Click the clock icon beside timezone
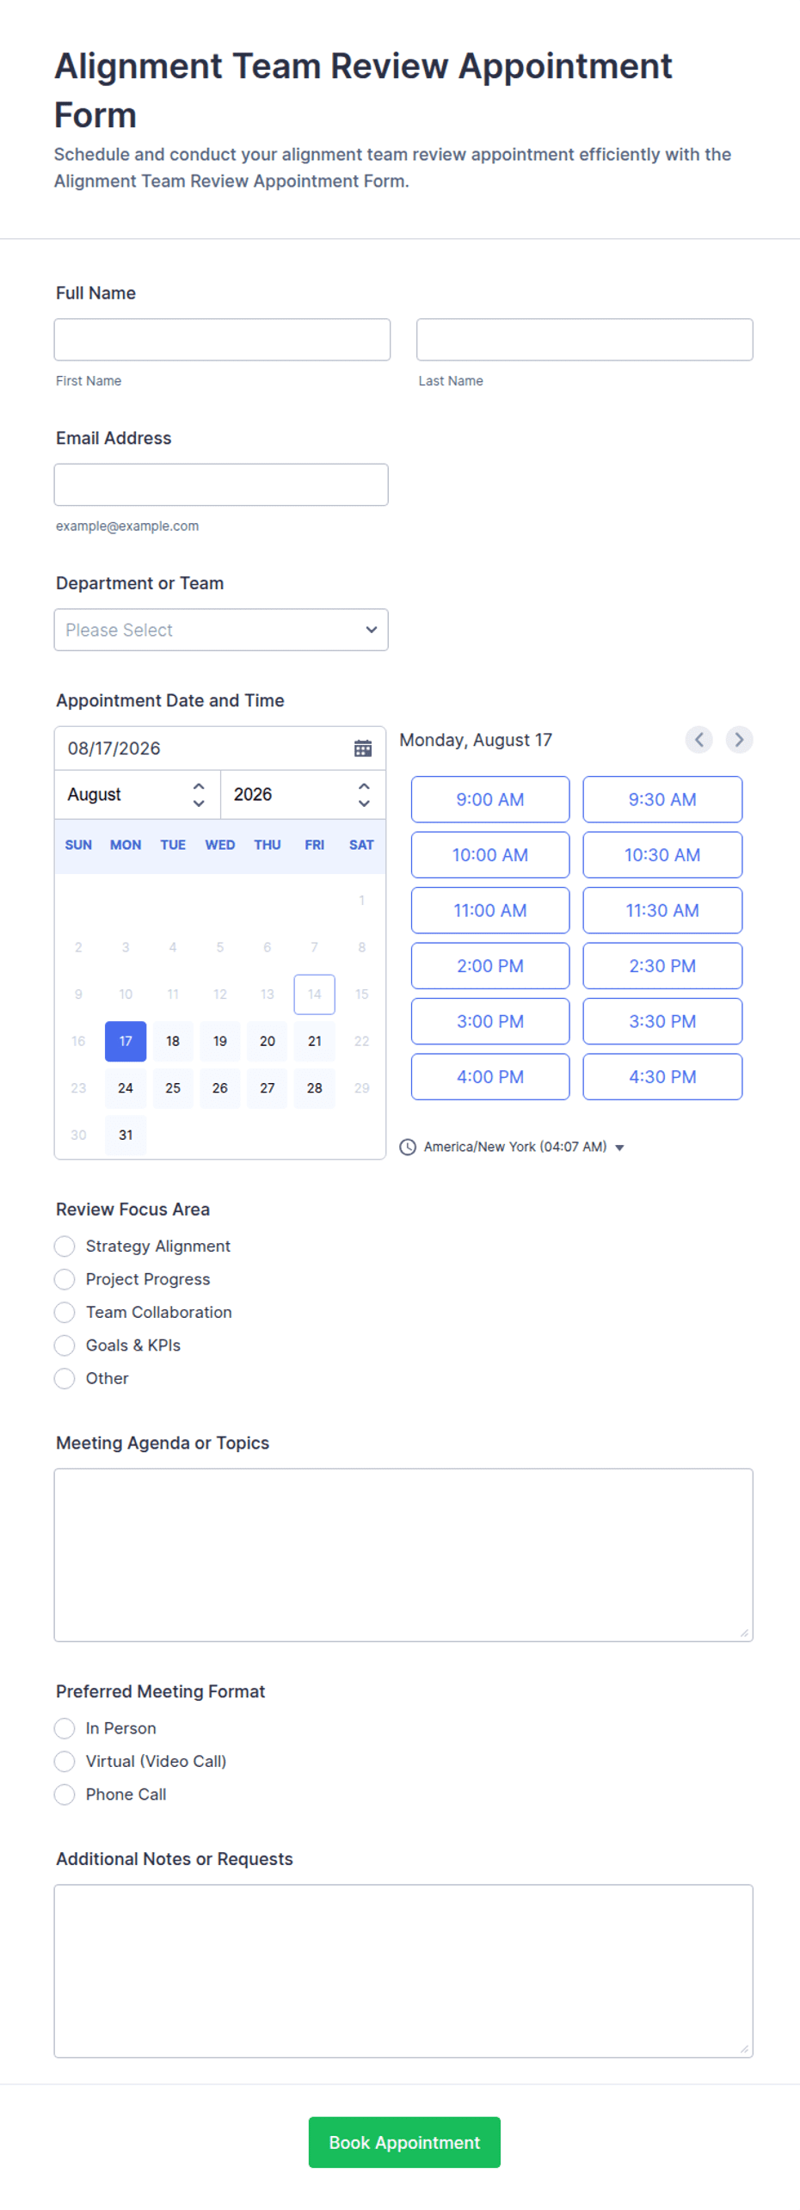800x2210 pixels. [x=408, y=1146]
